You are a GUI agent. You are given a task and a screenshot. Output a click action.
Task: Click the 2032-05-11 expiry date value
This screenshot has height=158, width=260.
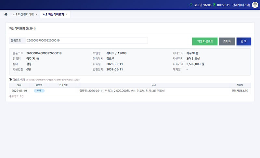pos(115,69)
